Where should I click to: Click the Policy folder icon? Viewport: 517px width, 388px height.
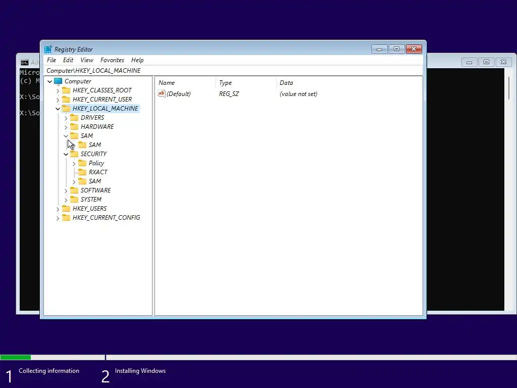pyautogui.click(x=82, y=163)
